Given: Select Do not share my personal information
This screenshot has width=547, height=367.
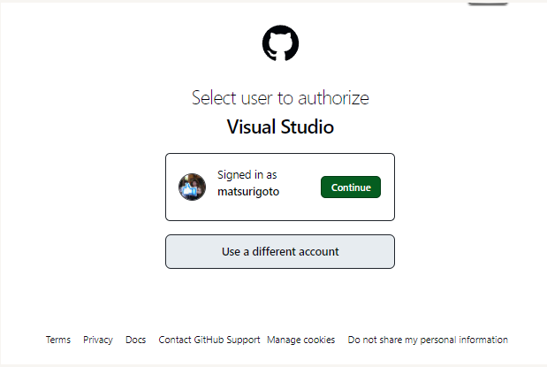Looking at the screenshot, I should 428,340.
